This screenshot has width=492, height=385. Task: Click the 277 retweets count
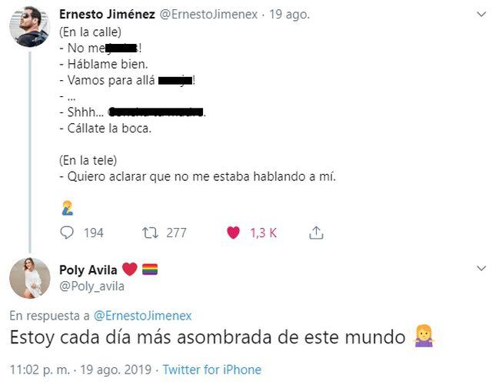click(x=176, y=233)
